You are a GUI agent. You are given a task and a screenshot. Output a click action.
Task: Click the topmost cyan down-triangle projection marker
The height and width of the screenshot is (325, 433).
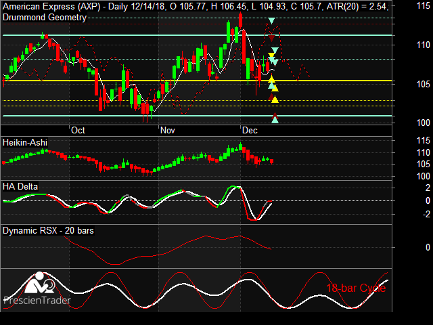click(271, 21)
